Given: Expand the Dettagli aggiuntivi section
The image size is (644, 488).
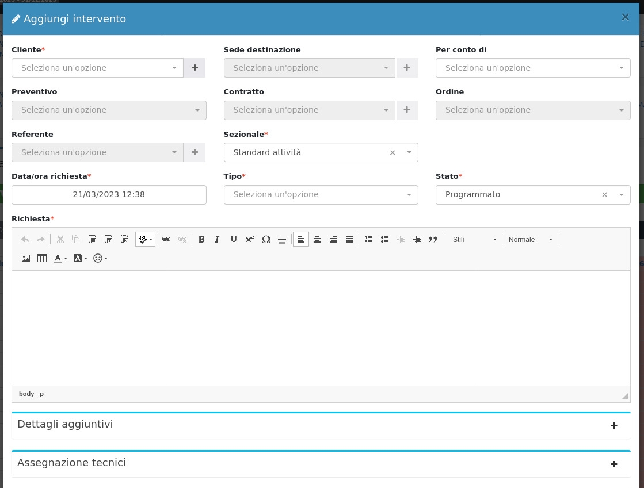Looking at the screenshot, I should (613, 425).
